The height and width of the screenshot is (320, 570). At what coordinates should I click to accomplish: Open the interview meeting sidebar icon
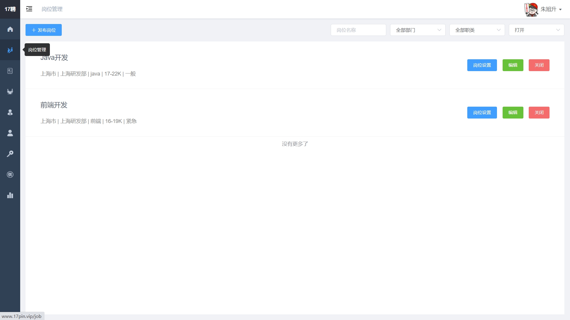pyautogui.click(x=10, y=92)
